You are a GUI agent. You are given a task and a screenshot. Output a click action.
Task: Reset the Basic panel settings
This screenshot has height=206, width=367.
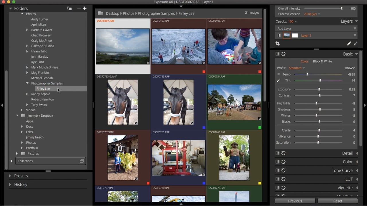click(x=283, y=54)
